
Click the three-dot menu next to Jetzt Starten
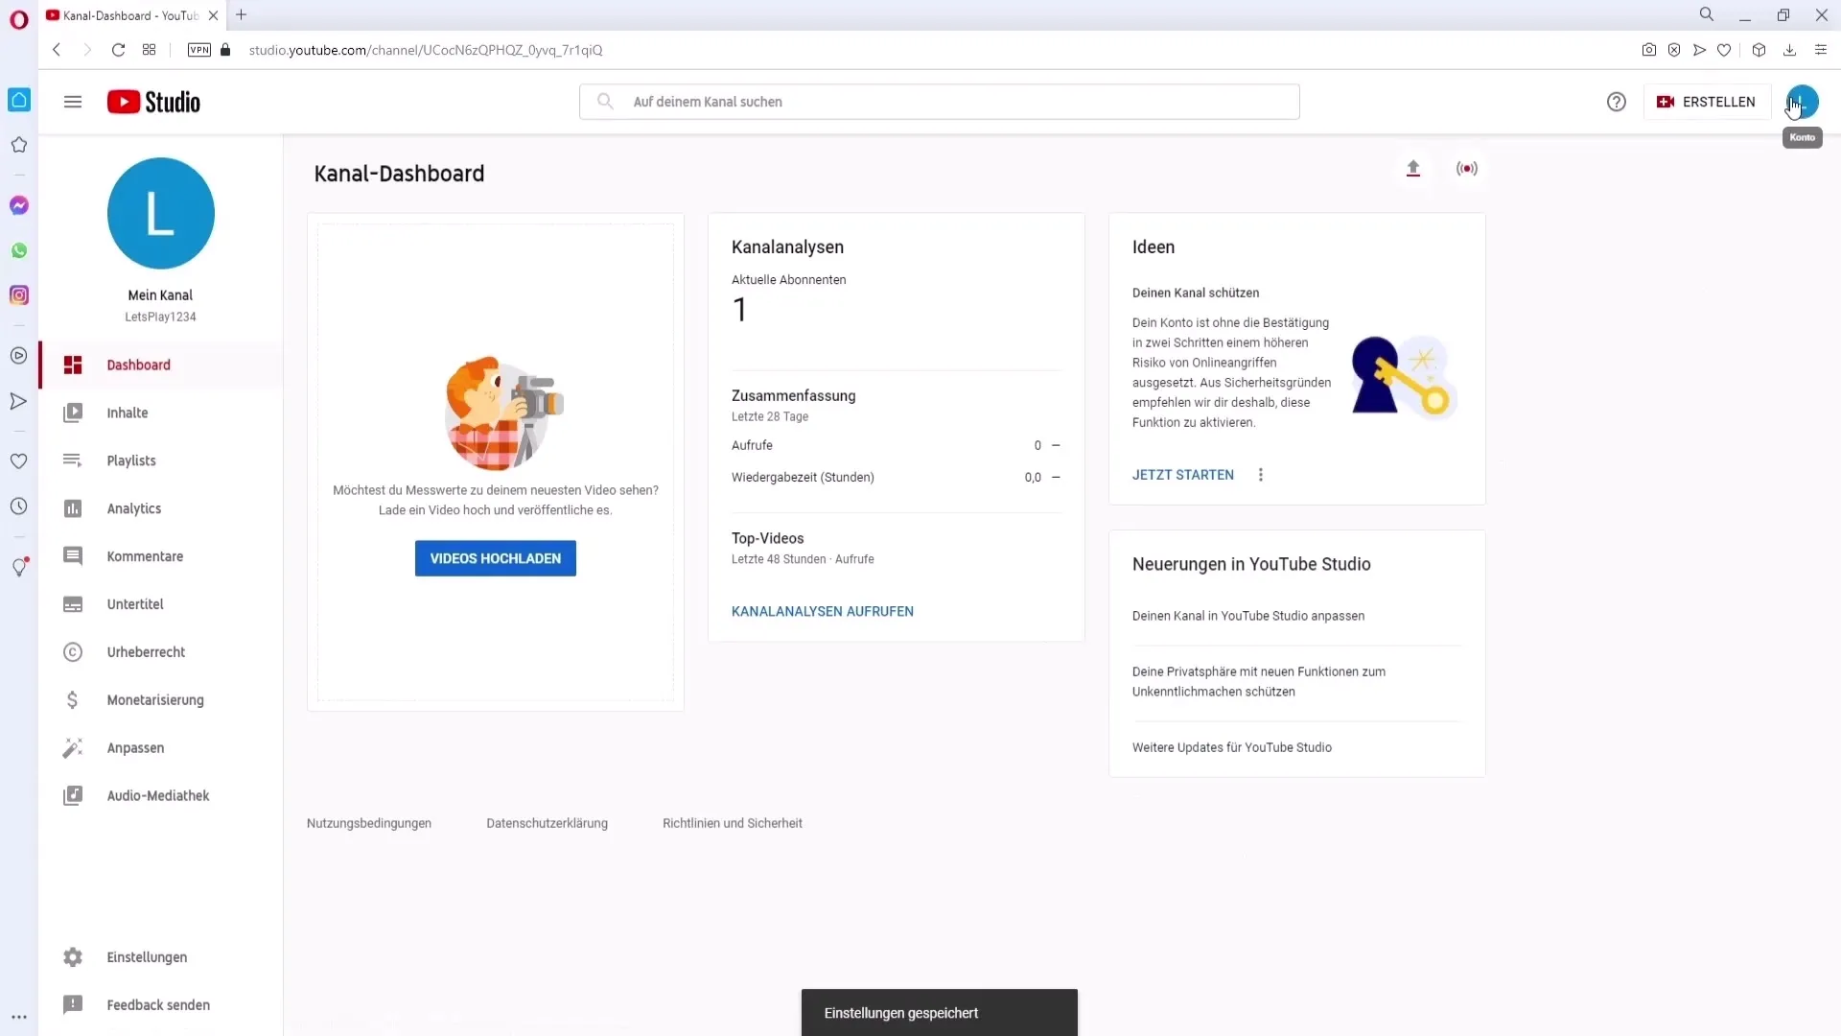(1263, 475)
